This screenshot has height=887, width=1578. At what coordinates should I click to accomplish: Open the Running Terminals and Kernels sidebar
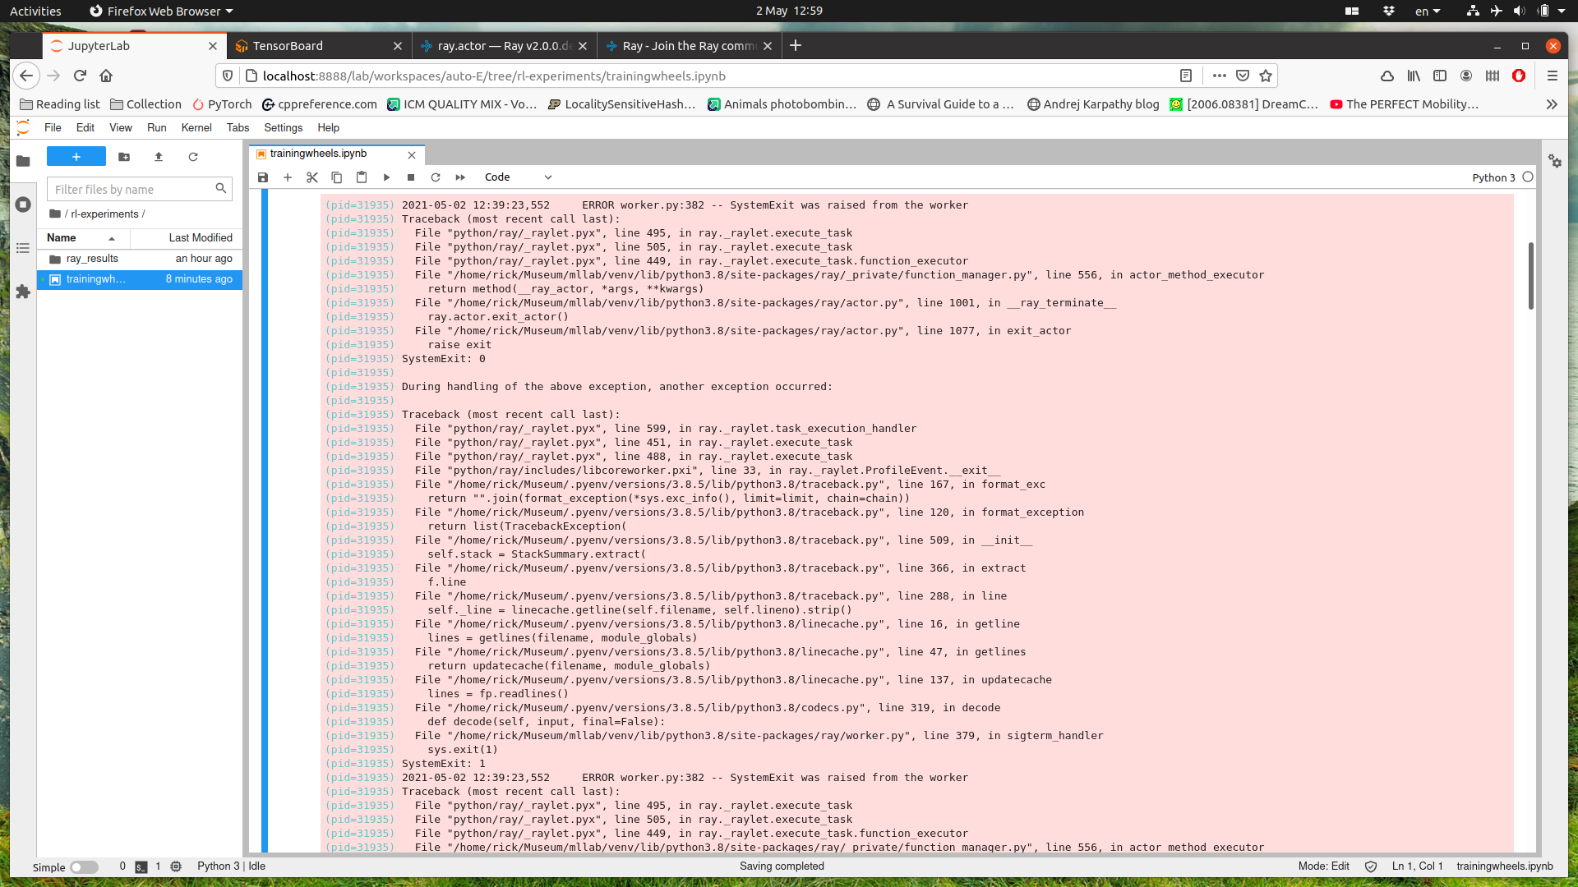tap(23, 205)
